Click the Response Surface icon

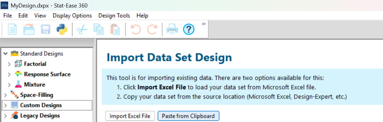pos(19,74)
